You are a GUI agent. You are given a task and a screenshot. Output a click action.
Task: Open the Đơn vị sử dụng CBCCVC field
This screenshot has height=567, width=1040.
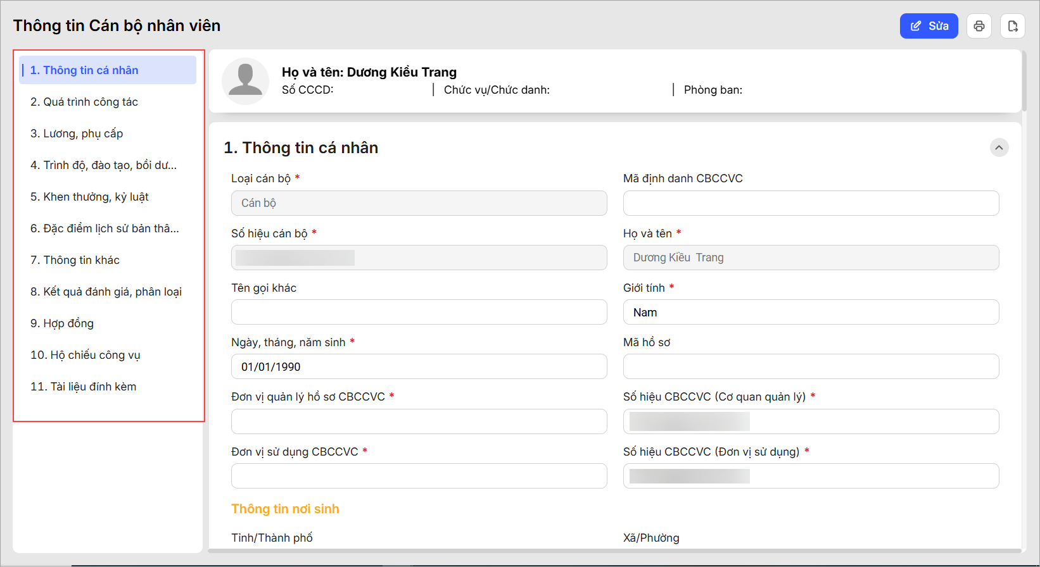[419, 476]
